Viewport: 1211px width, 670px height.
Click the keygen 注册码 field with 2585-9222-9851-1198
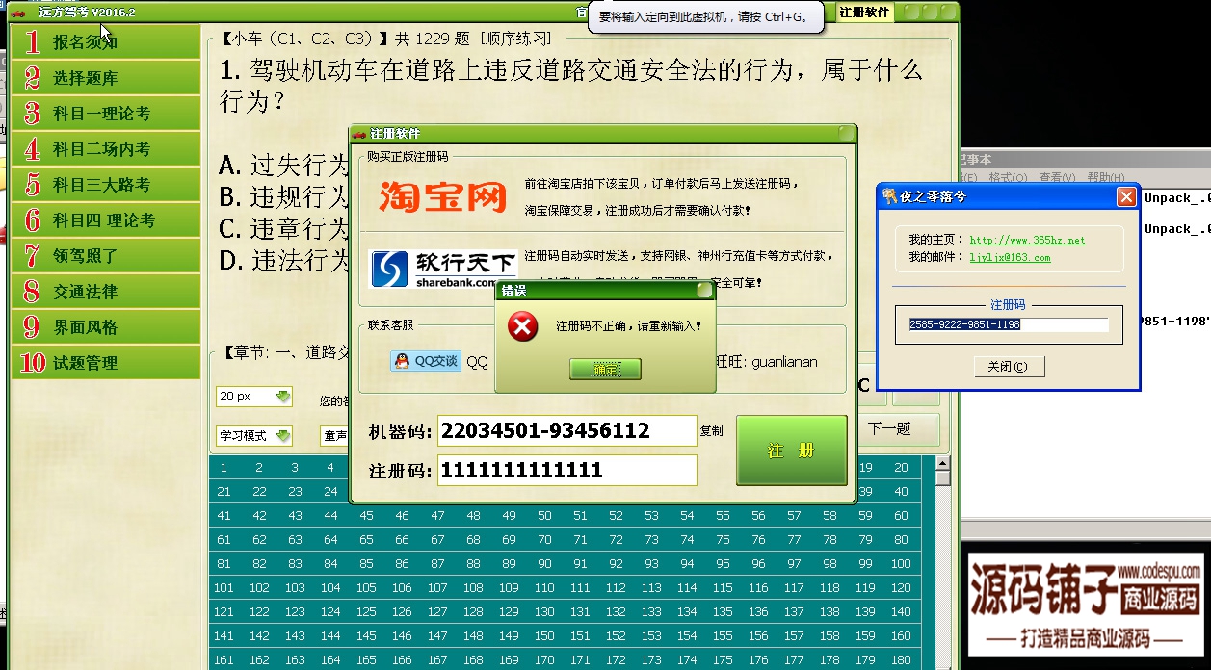[x=1008, y=324]
